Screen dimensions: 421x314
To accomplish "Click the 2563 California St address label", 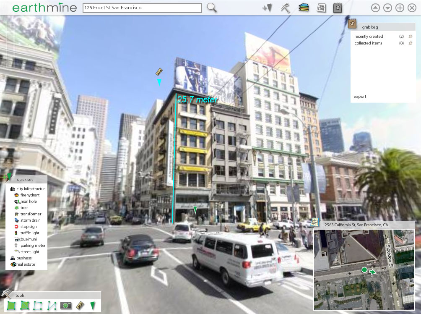I will pyautogui.click(x=356, y=225).
